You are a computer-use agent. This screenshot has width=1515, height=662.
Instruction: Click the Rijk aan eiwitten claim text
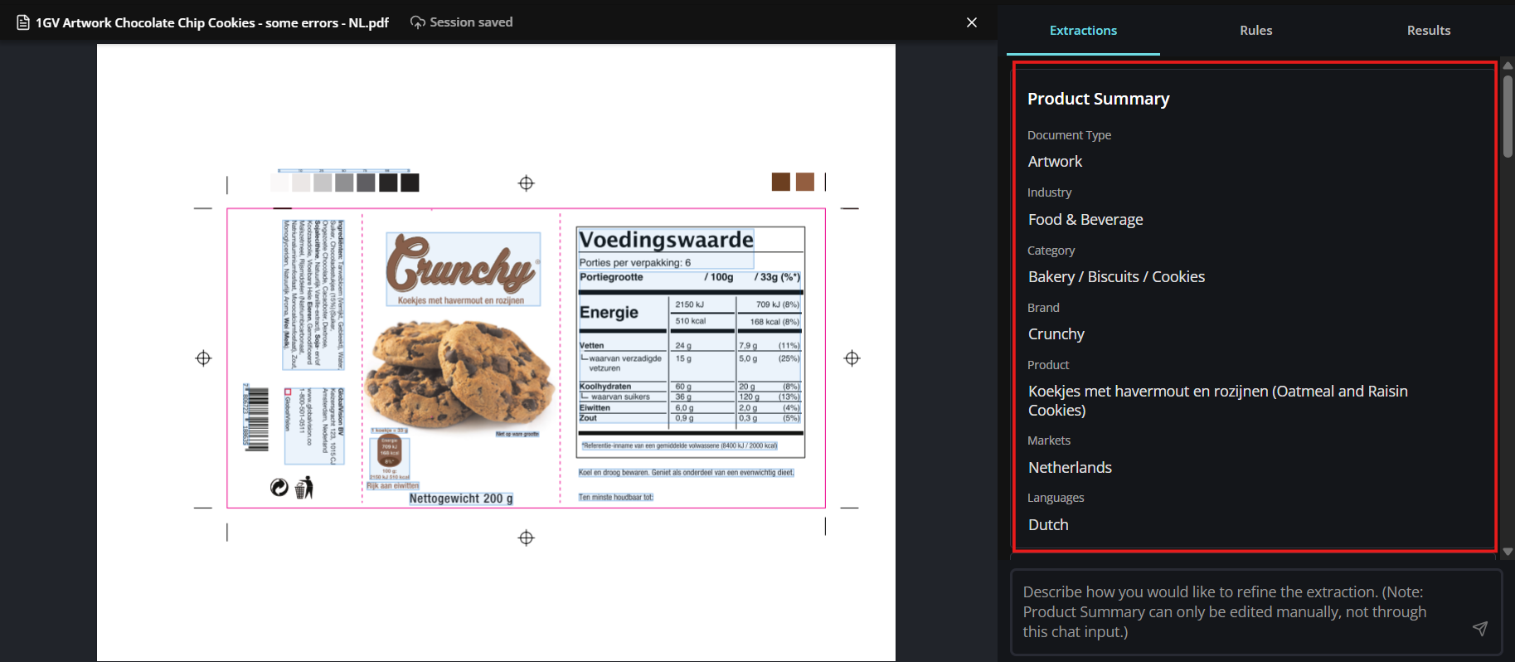pos(393,486)
